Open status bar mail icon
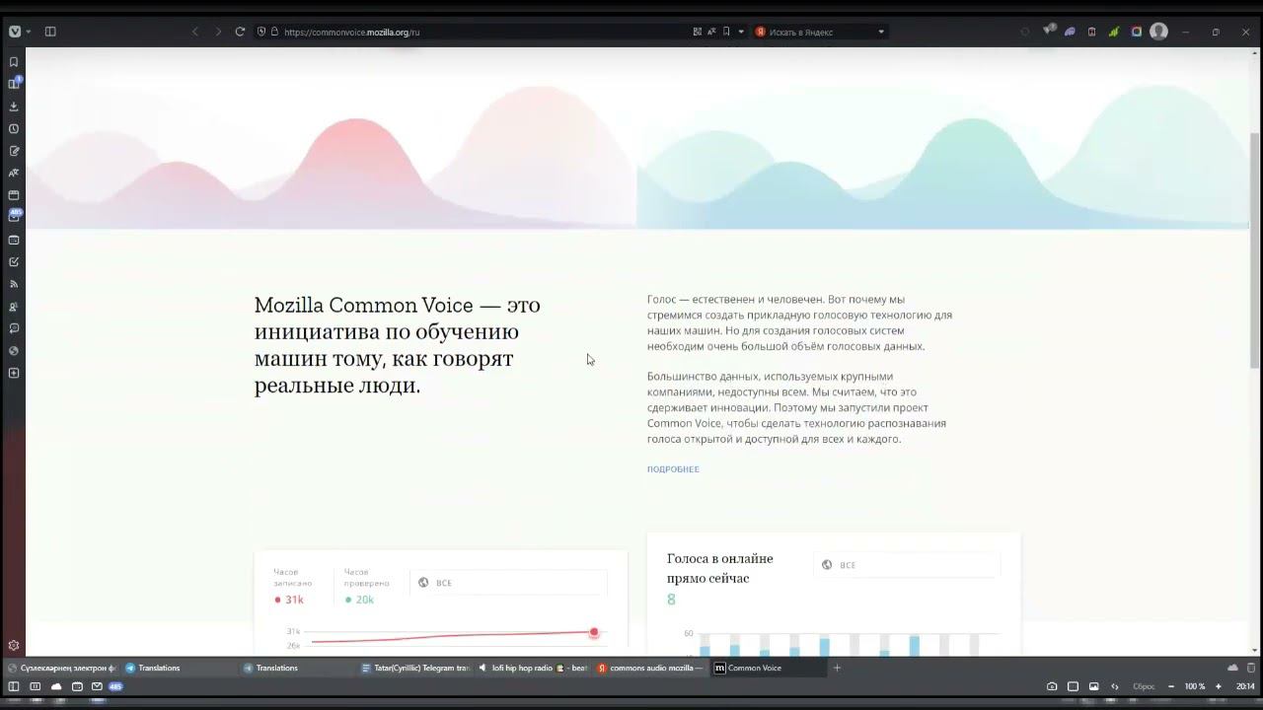 coord(97,686)
